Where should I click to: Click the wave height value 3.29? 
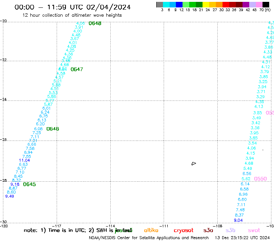260,97
